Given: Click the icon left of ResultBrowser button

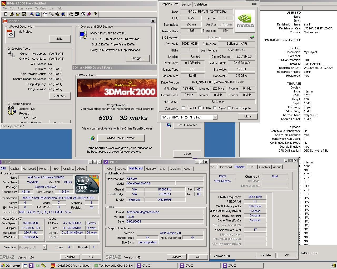Looking at the screenshot, I should [x=169, y=125].
